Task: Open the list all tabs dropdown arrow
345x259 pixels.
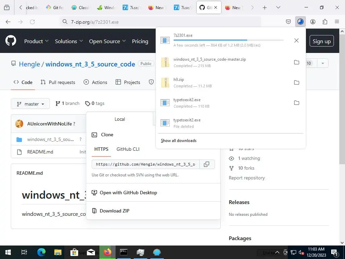Action: coord(278,7)
